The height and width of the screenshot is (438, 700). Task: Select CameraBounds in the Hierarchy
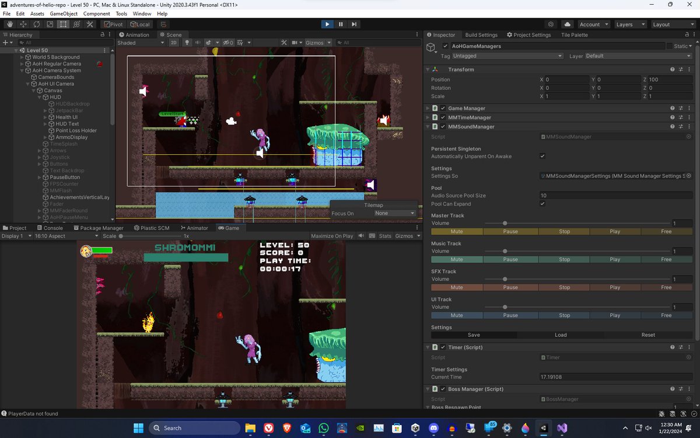click(x=56, y=77)
